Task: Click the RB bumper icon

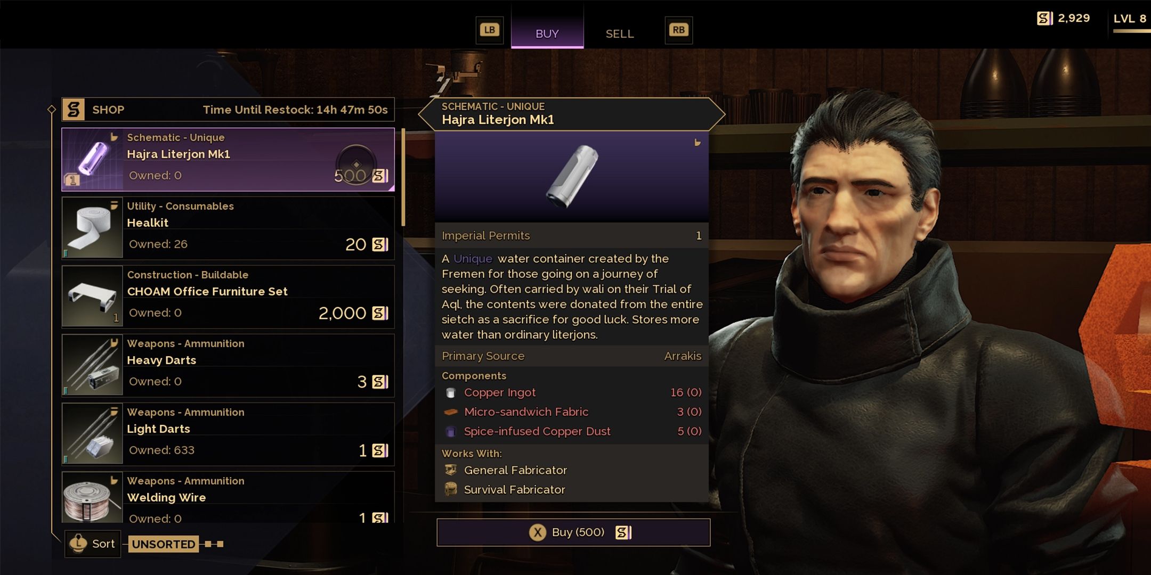Action: pos(678,30)
